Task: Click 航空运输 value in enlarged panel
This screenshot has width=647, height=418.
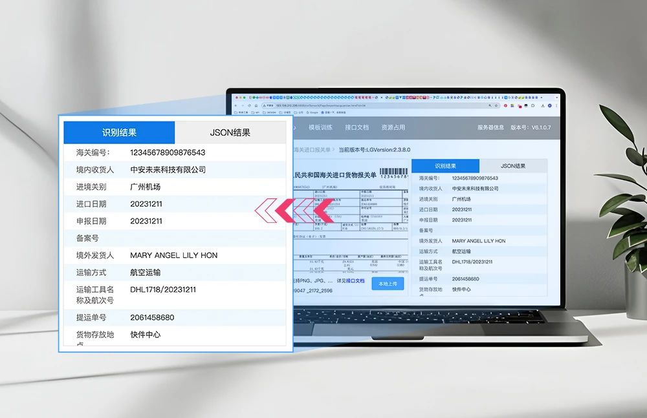Action: coord(145,273)
